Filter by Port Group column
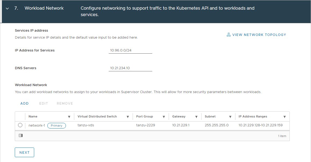Screen dimensions: 311x162 coord(164,117)
